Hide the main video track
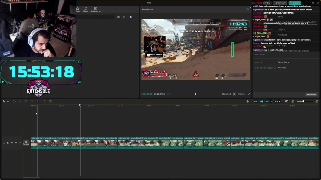The width and height of the screenshot is (321, 180). 12,143
